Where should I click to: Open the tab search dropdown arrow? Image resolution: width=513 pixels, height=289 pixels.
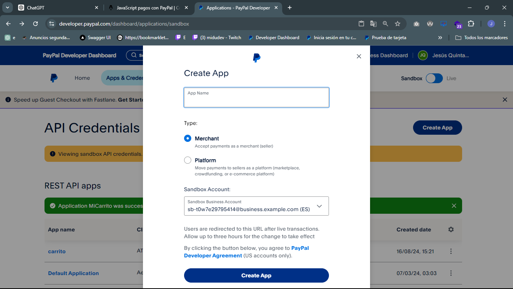point(7,8)
